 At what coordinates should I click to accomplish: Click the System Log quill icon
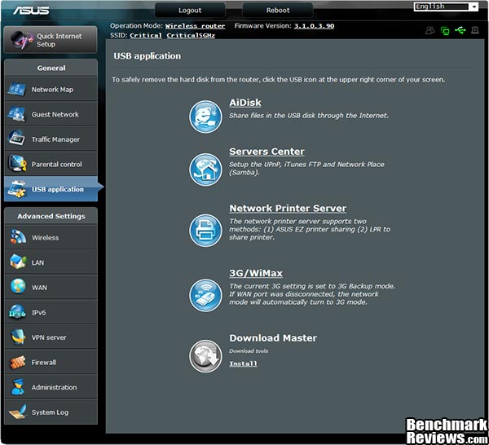pos(18,412)
